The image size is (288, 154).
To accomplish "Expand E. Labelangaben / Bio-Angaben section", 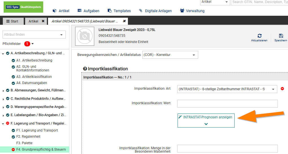I will click(3, 115).
